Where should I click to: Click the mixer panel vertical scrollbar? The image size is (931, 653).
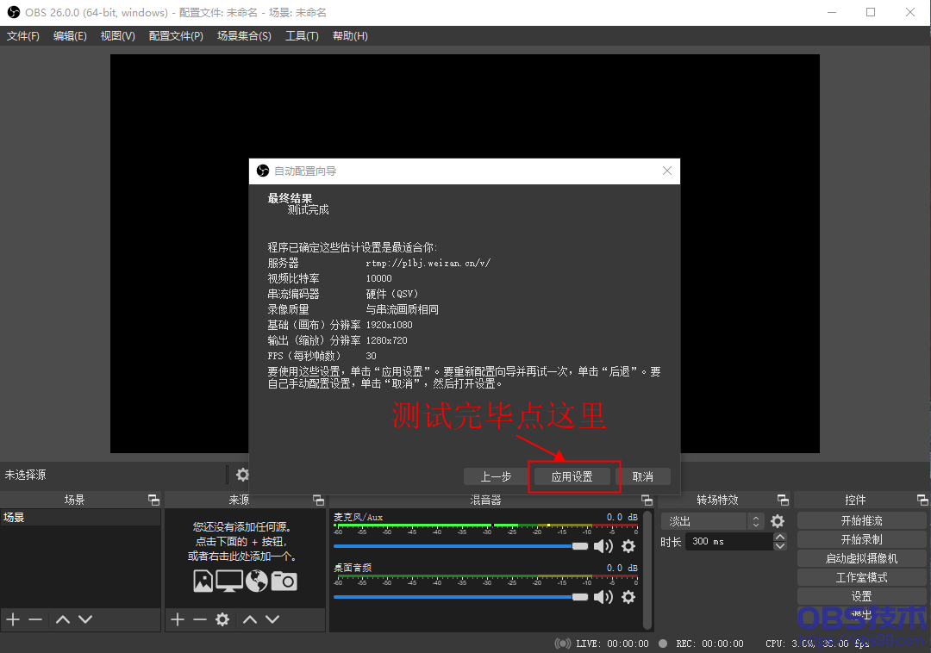[647, 569]
